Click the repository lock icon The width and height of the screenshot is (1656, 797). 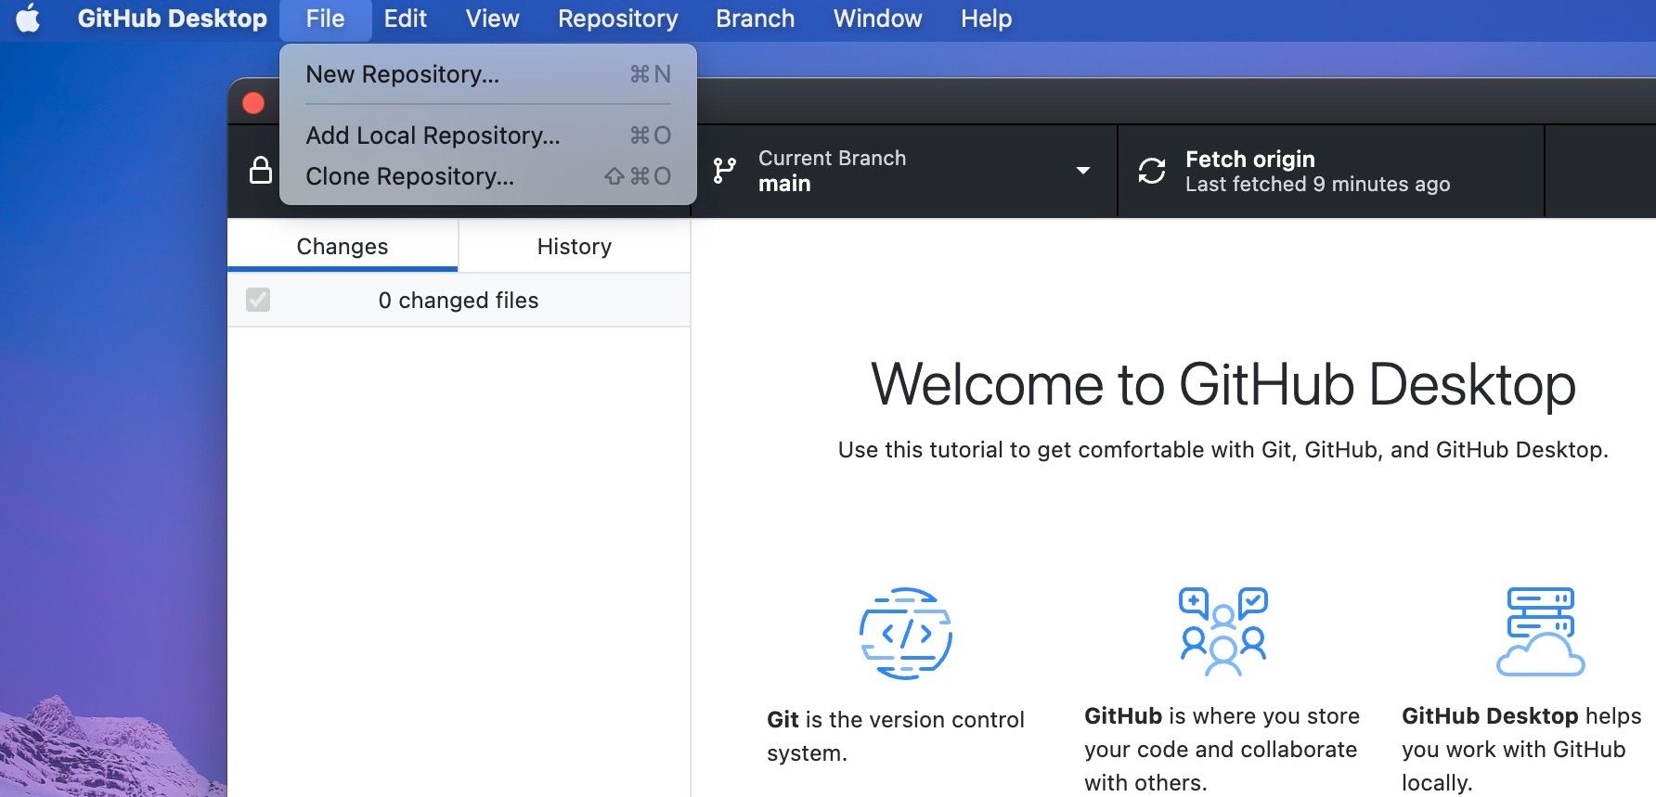261,171
